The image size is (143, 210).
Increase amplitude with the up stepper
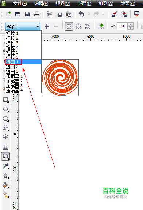131,25
